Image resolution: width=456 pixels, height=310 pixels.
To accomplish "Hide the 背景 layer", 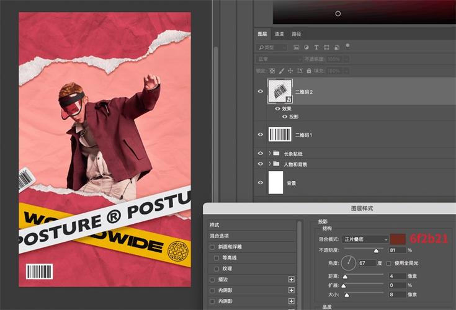I will (x=261, y=182).
